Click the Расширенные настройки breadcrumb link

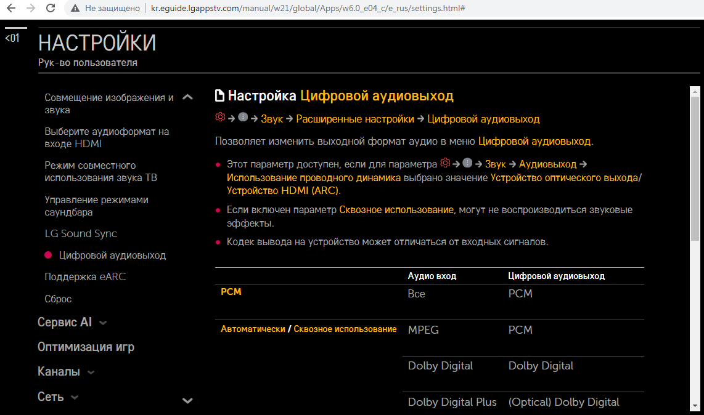tap(355, 119)
